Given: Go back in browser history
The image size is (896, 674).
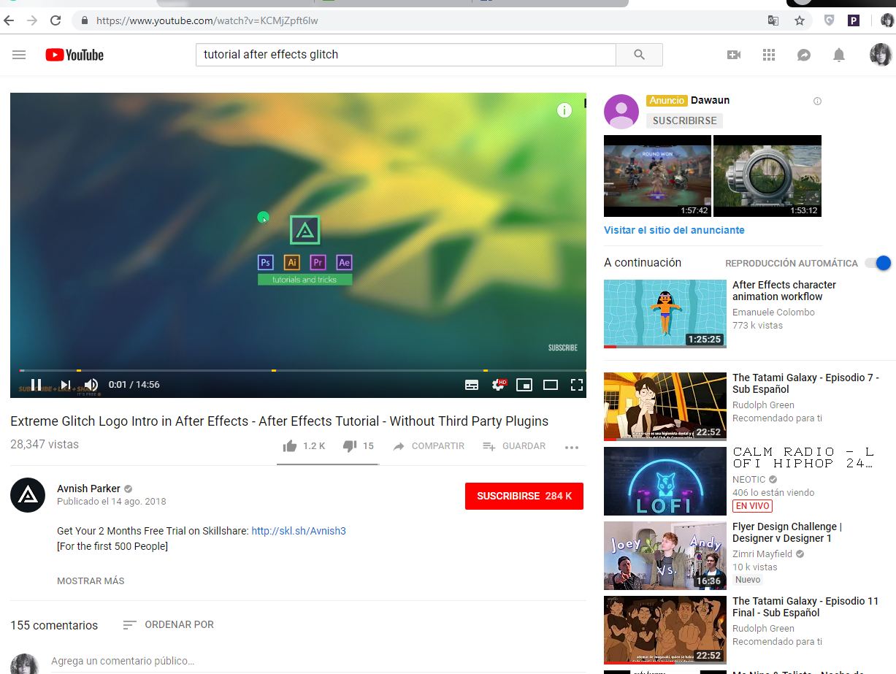Looking at the screenshot, I should (9, 20).
